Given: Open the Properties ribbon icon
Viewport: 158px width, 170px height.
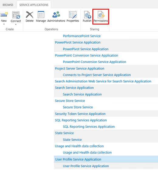Looking at the screenshot, I should pyautogui.click(x=73, y=15).
